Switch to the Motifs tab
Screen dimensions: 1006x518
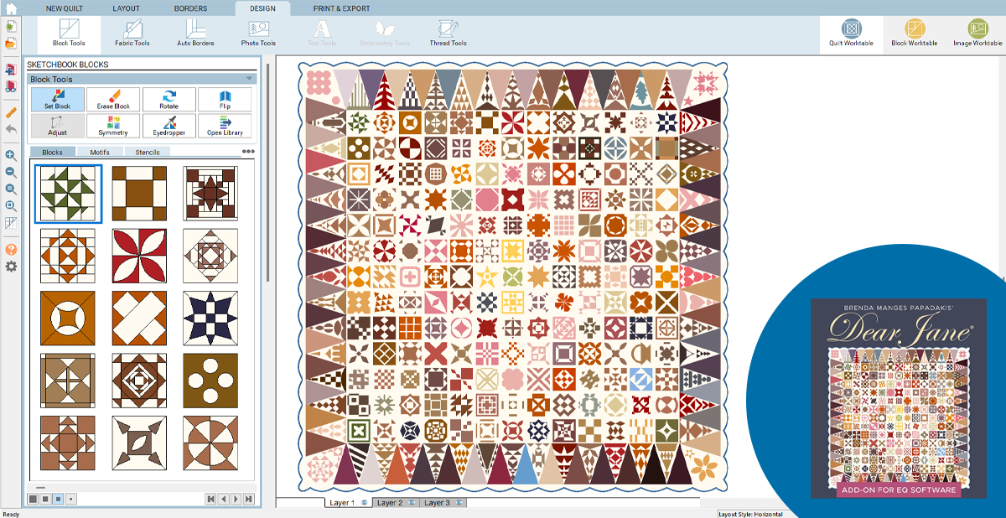click(x=100, y=153)
